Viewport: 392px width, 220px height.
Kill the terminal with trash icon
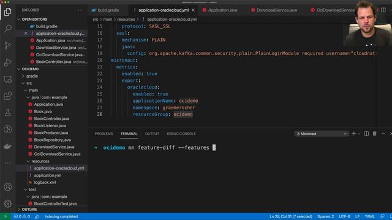click(374, 134)
